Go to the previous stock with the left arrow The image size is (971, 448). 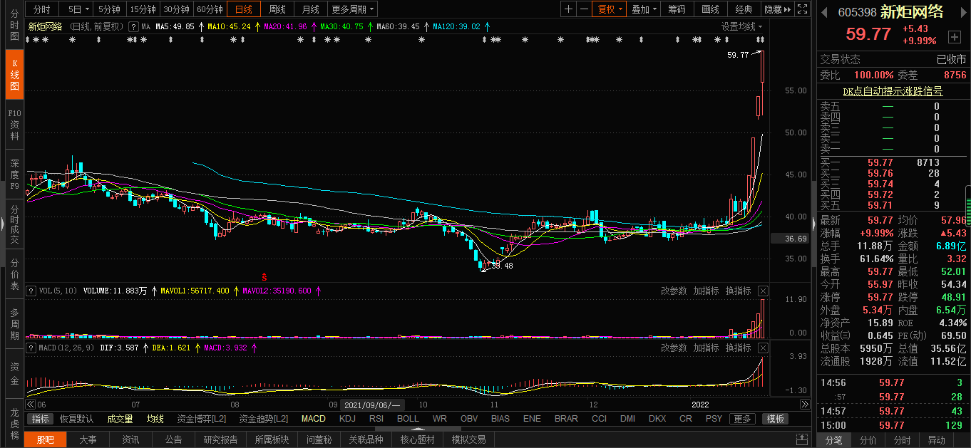825,11
